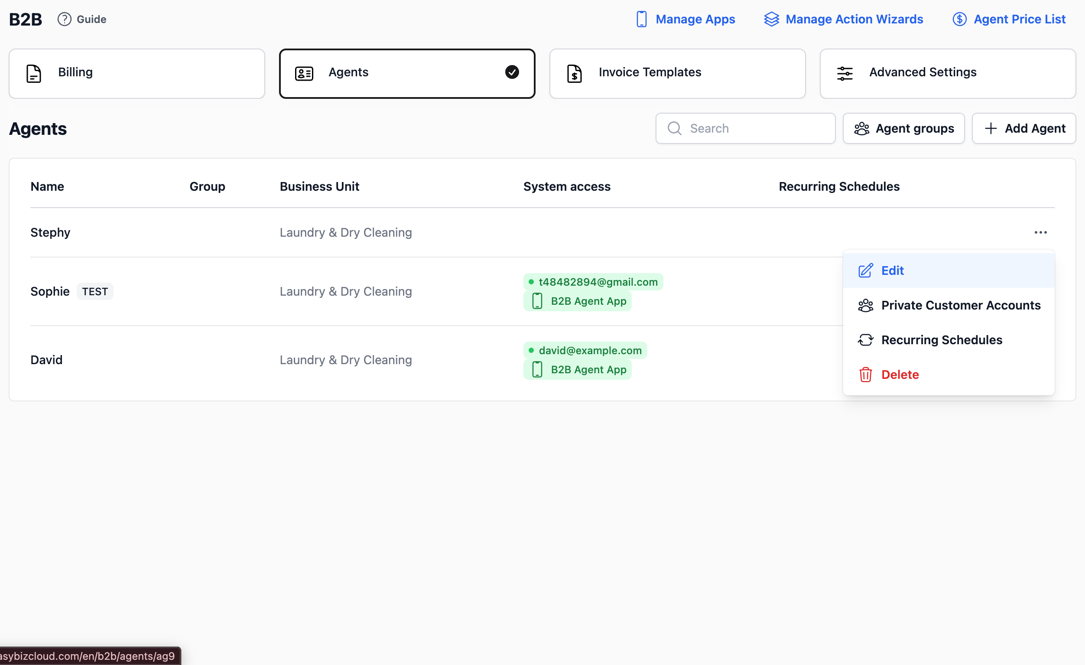Choose Recurring Schedules in the context menu

tap(942, 340)
